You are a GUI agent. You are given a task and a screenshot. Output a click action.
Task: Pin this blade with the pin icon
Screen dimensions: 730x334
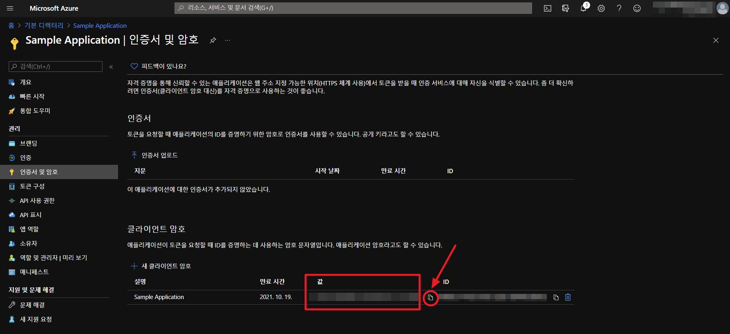(x=213, y=40)
